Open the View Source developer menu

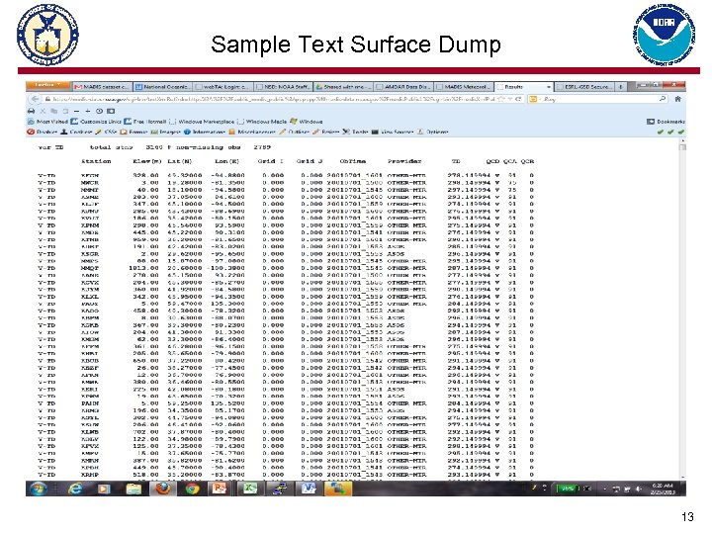[x=393, y=132]
